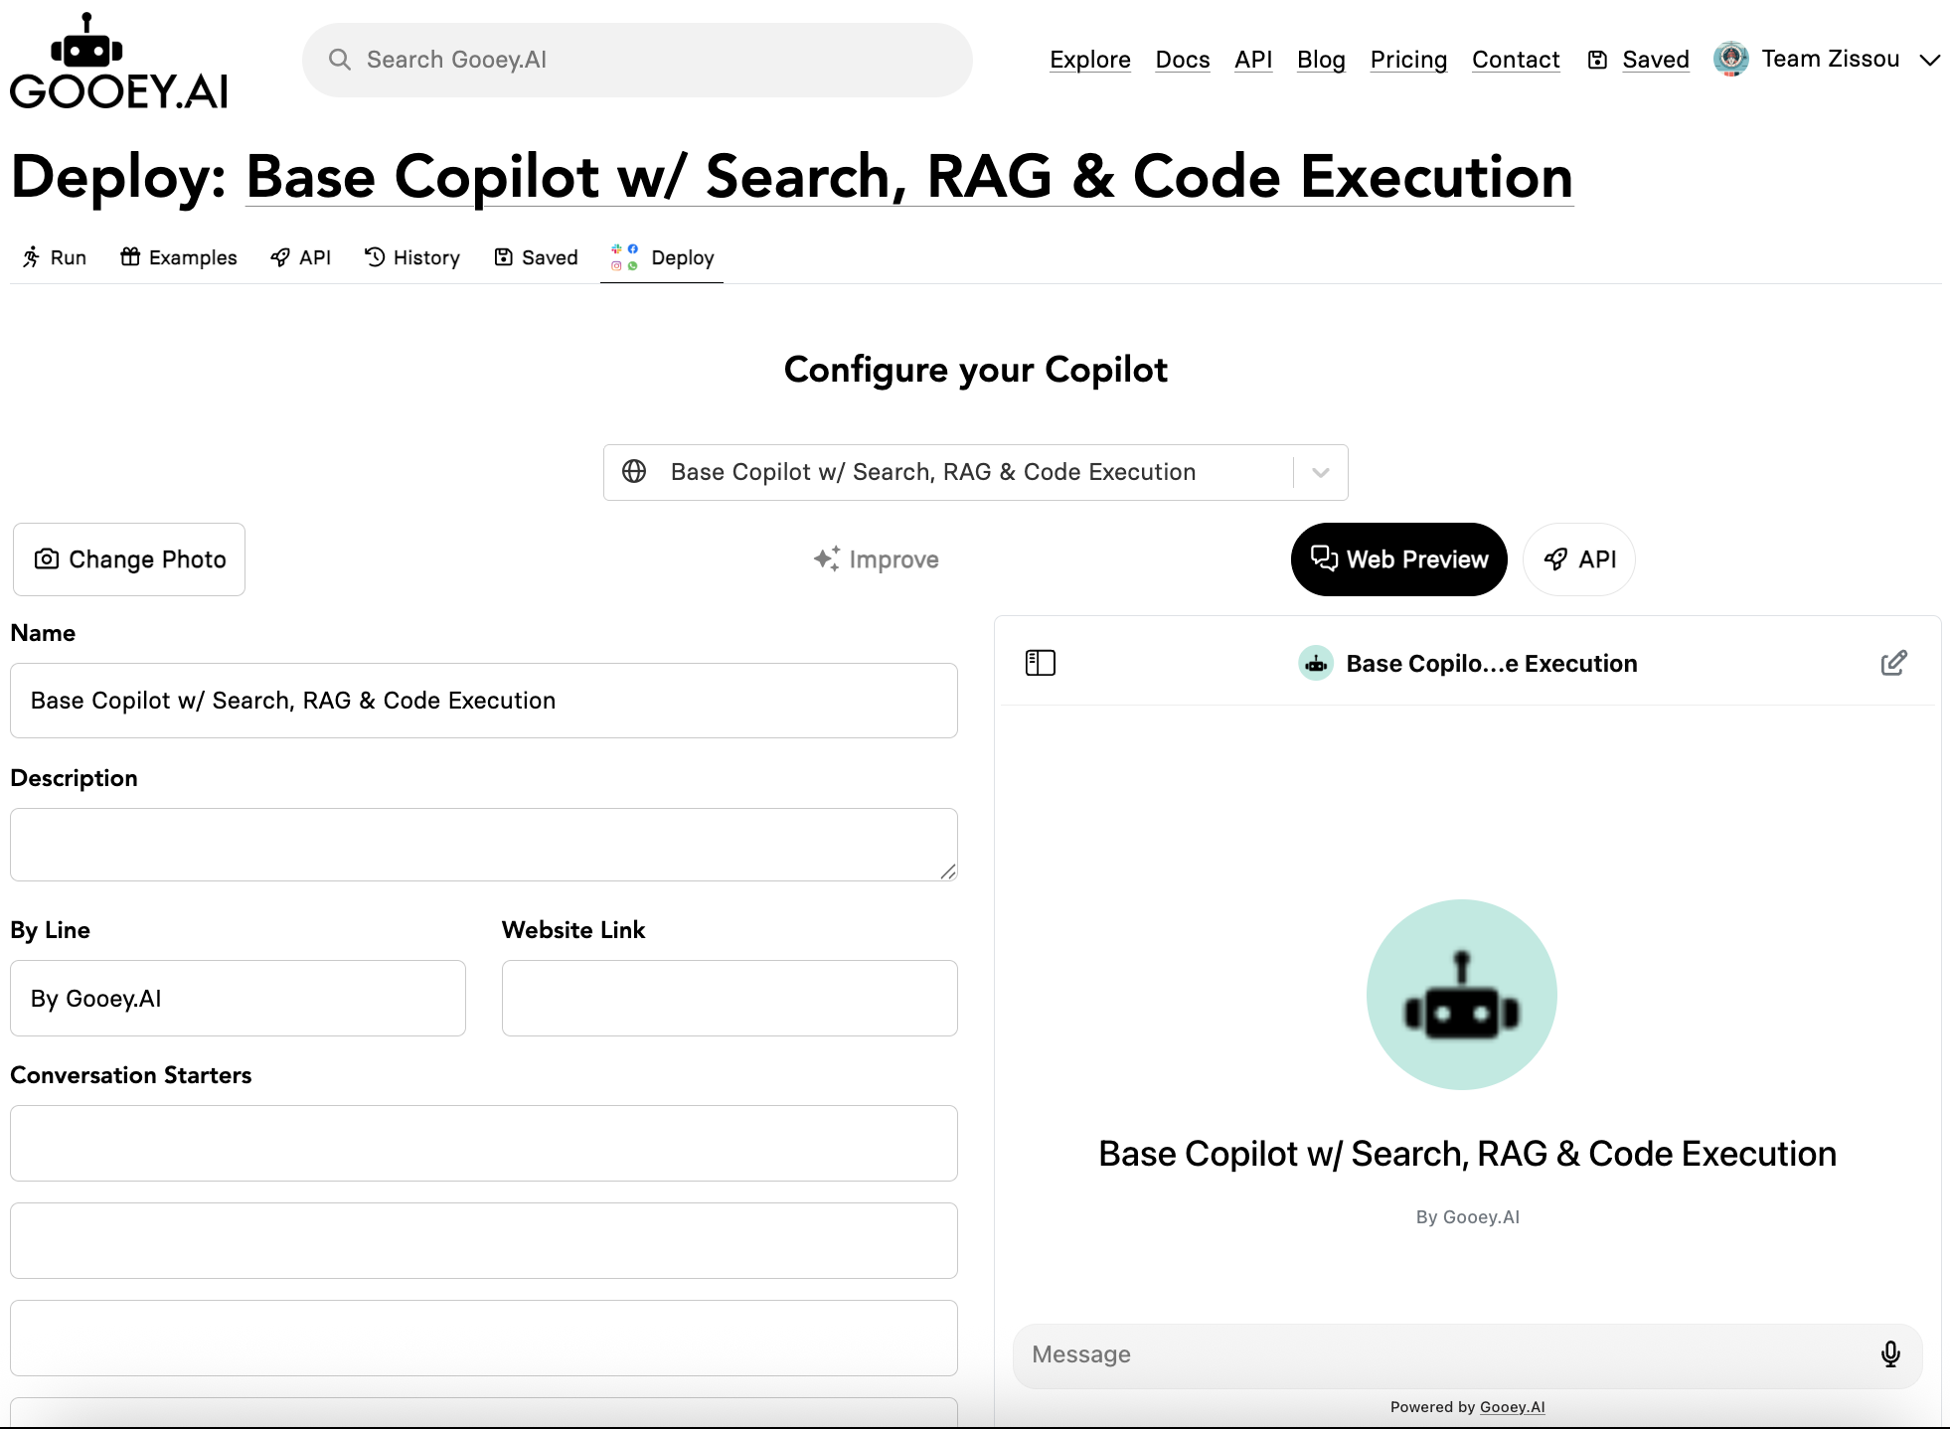Switch the preview to the API view

(x=1579, y=559)
